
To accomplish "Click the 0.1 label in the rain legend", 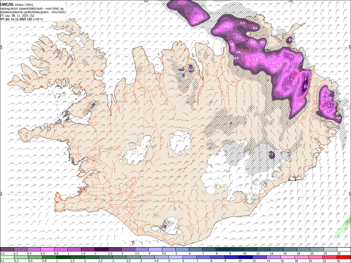I will point(2,261).
